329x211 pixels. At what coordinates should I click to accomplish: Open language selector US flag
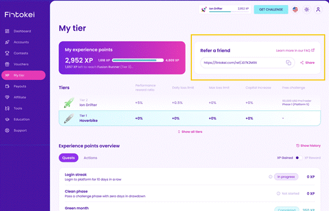(294, 9)
